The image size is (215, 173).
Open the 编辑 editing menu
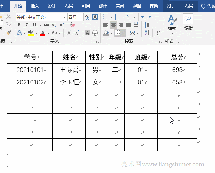188,24
